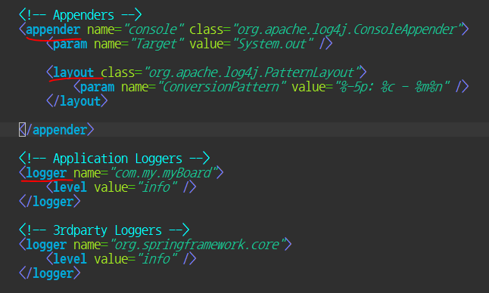Click the "ConversionPattern" name value
The width and height of the screenshot is (489, 293).
pos(222,87)
